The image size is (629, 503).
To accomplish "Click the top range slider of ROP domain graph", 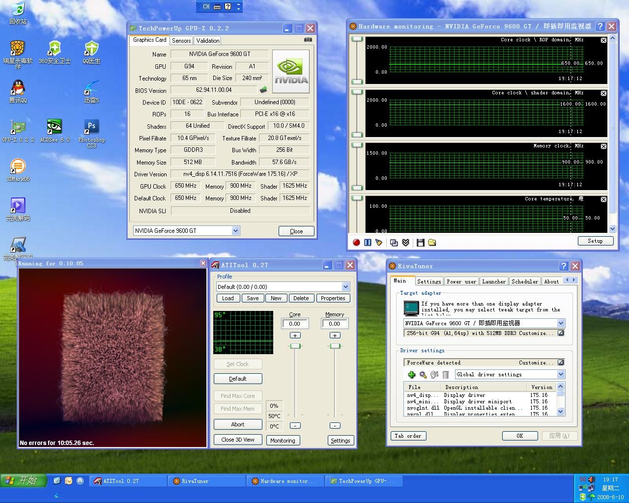I will [357, 39].
